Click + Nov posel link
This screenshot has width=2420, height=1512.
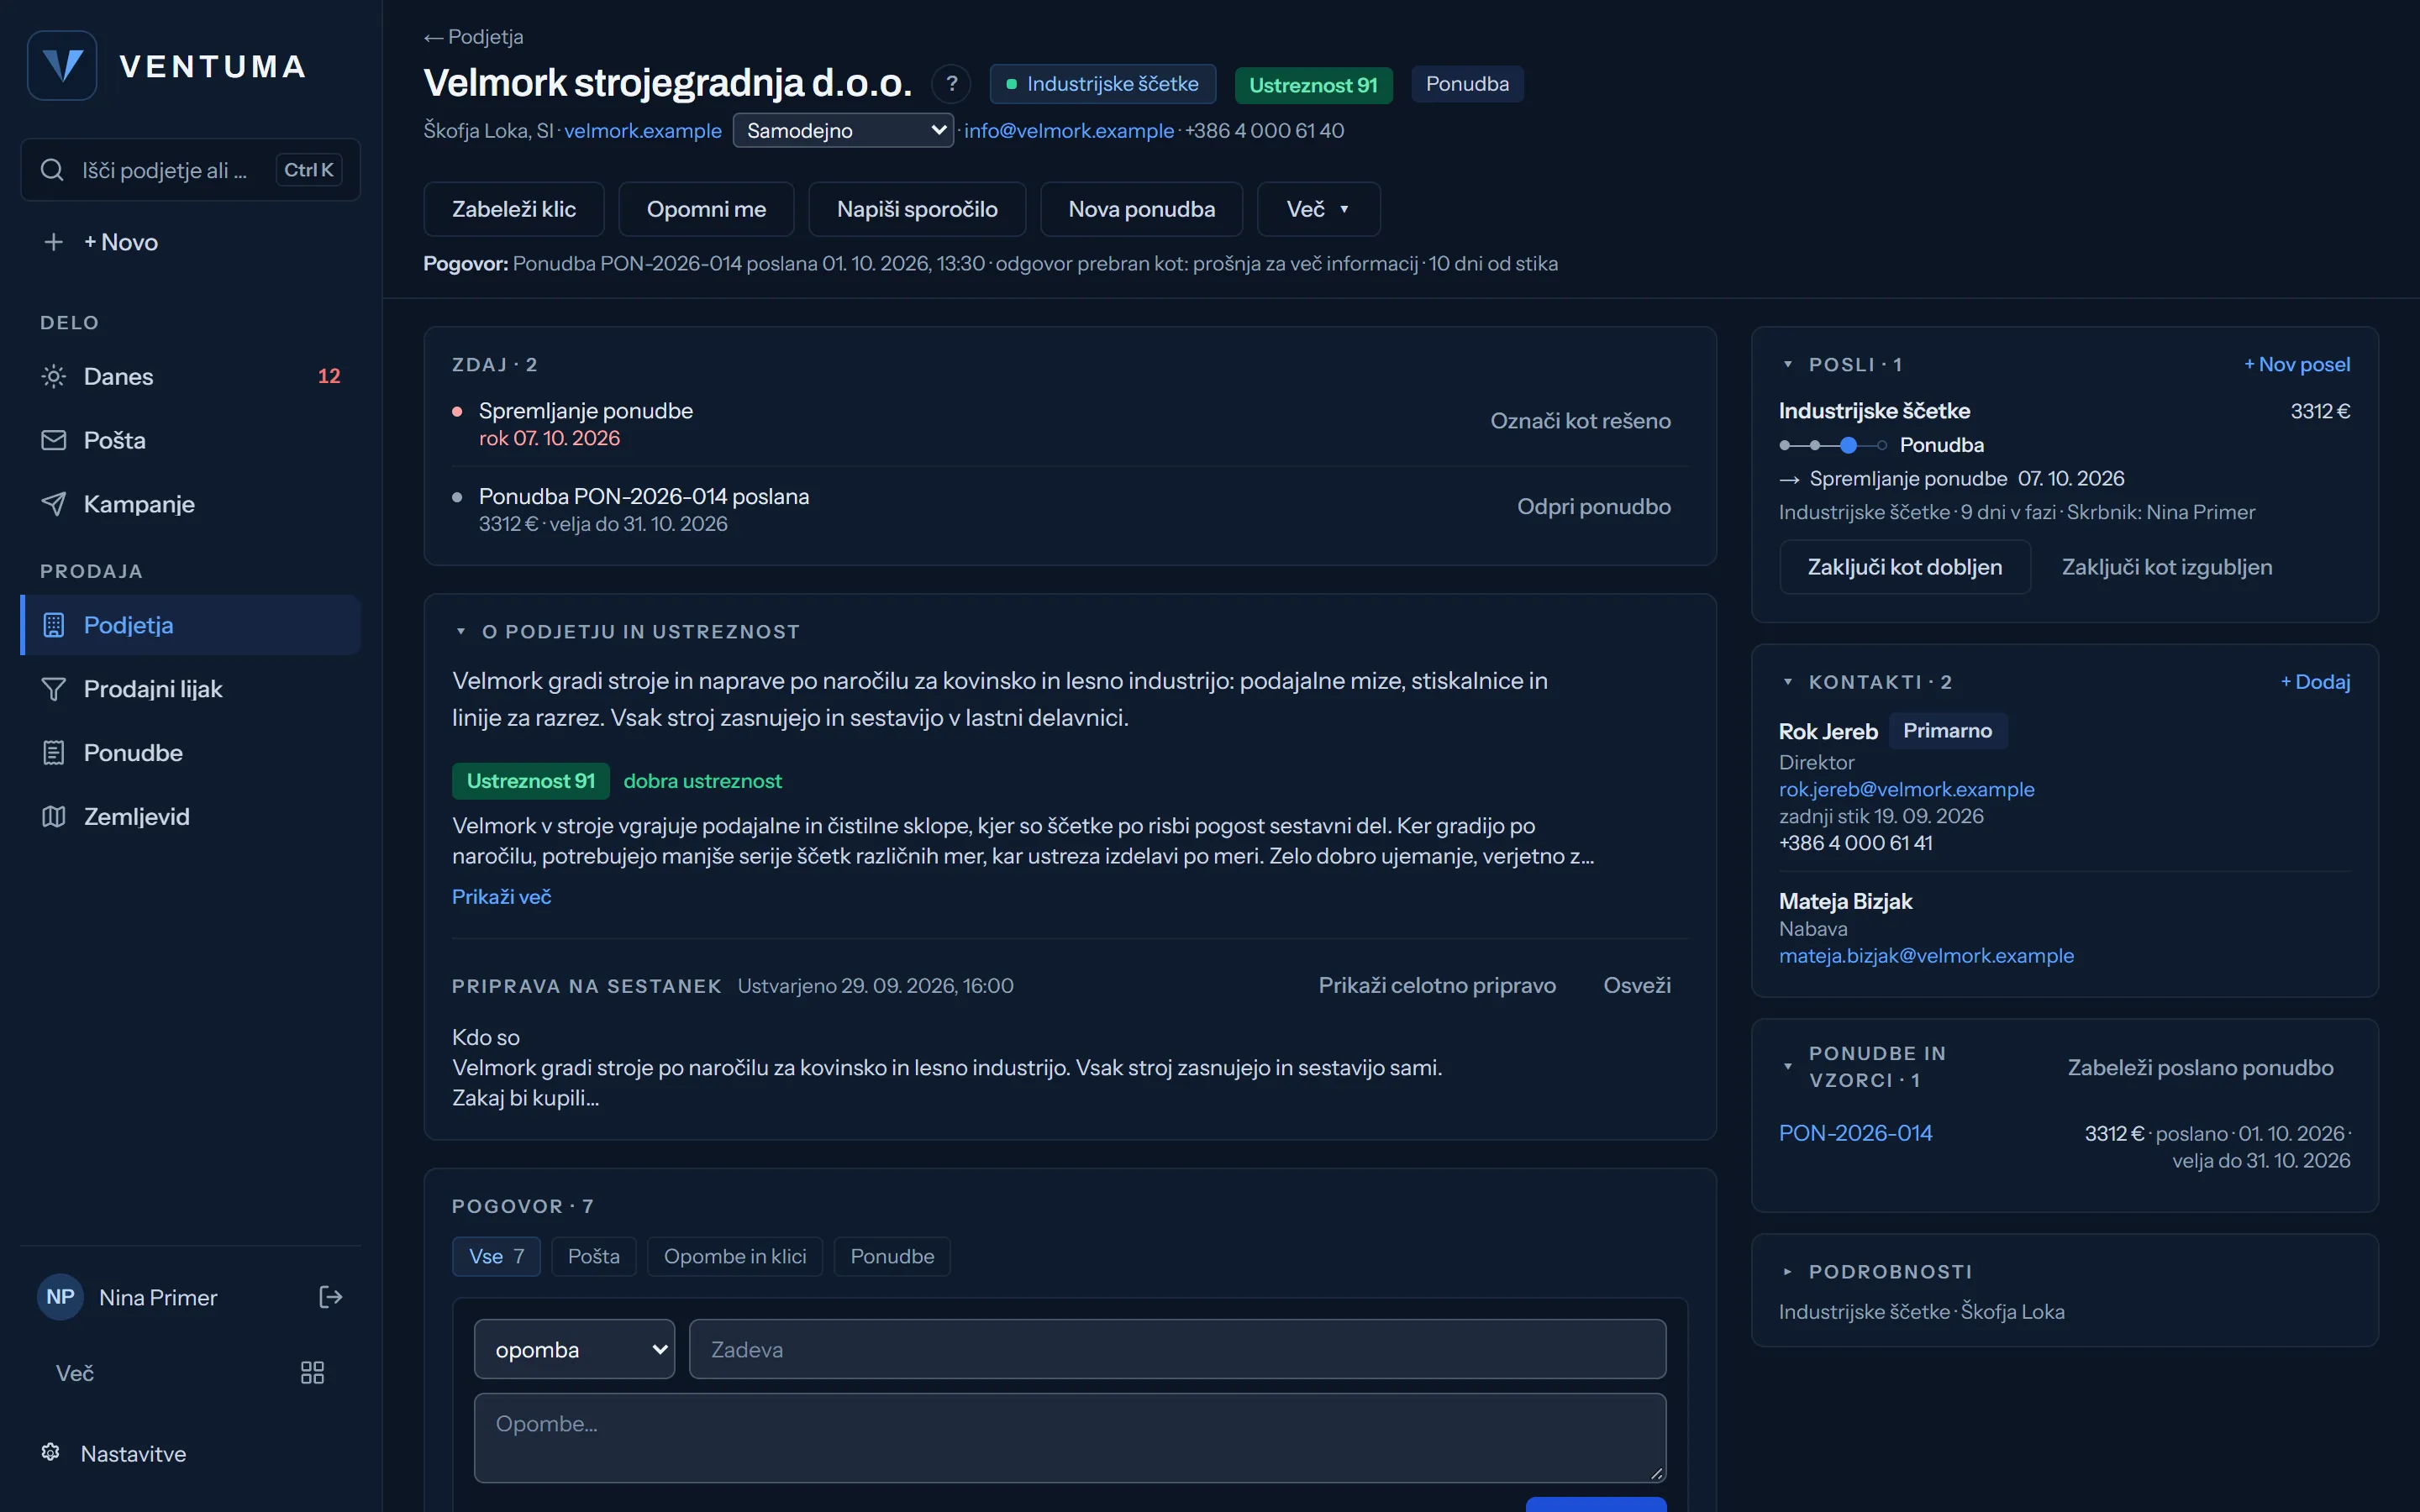tap(2297, 365)
